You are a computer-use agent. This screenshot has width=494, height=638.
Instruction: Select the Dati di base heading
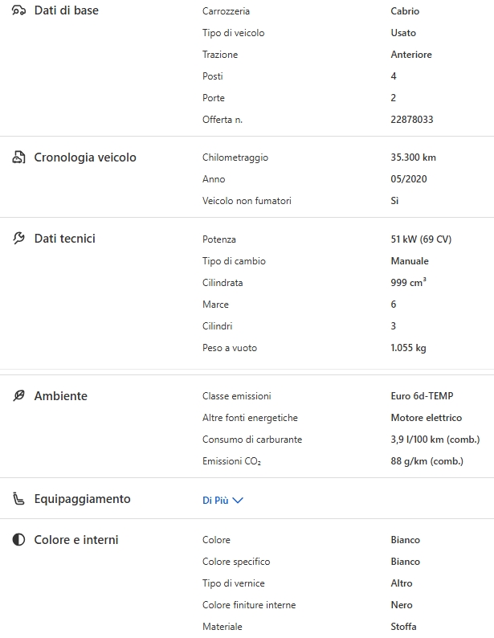pyautogui.click(x=66, y=11)
